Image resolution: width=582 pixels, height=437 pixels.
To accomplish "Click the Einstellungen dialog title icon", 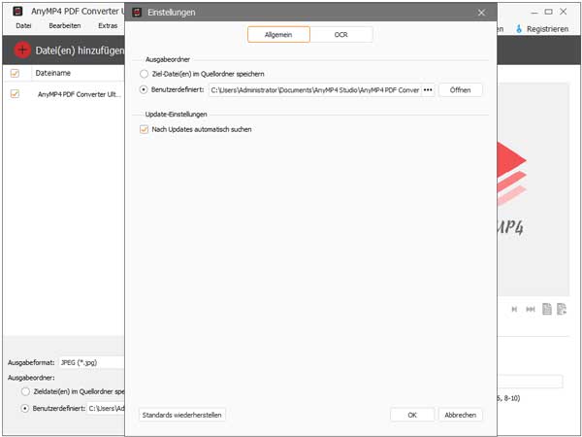I will [x=137, y=13].
